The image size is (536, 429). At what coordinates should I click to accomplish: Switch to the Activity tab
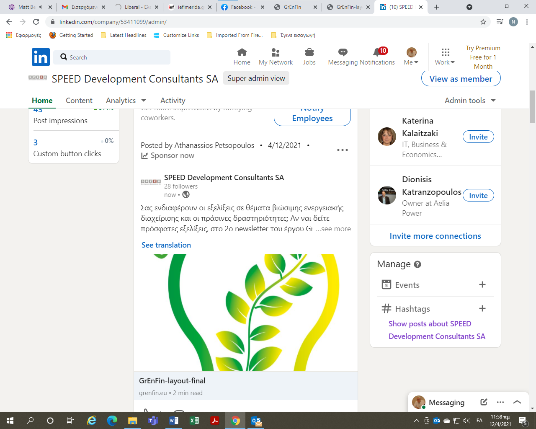click(173, 101)
